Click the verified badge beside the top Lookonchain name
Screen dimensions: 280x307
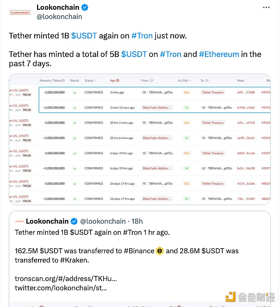coord(85,7)
